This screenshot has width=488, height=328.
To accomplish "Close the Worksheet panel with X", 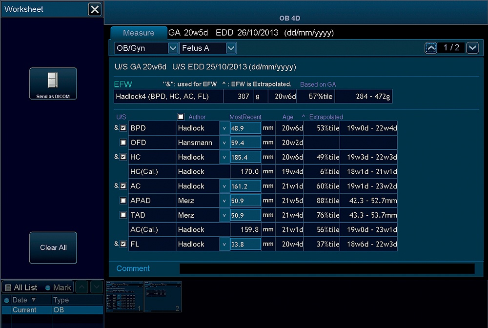I will [95, 9].
